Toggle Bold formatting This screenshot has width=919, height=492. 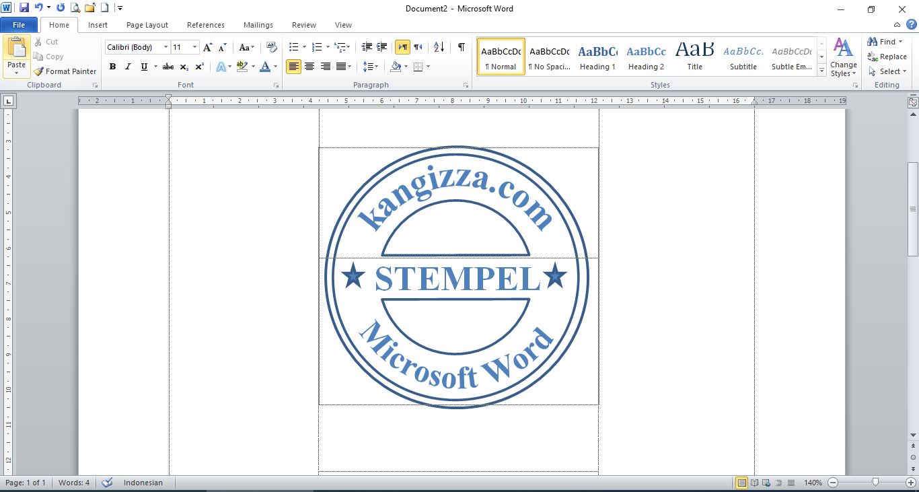[x=112, y=67]
